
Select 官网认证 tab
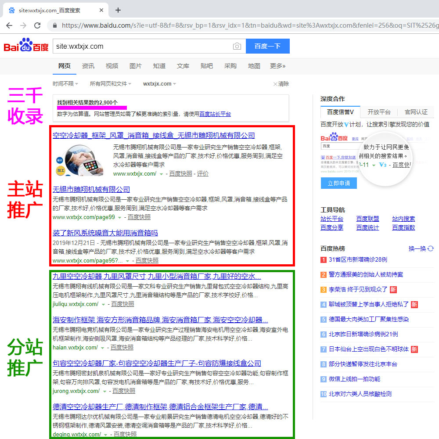coord(416,112)
